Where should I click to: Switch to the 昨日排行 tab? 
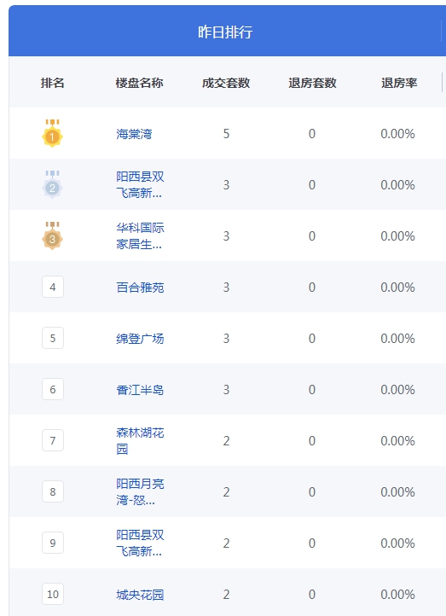pyautogui.click(x=225, y=32)
